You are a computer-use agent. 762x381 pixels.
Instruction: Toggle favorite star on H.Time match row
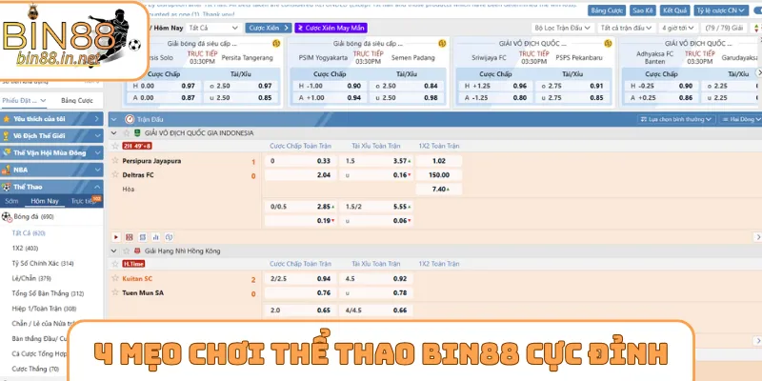coord(115,264)
